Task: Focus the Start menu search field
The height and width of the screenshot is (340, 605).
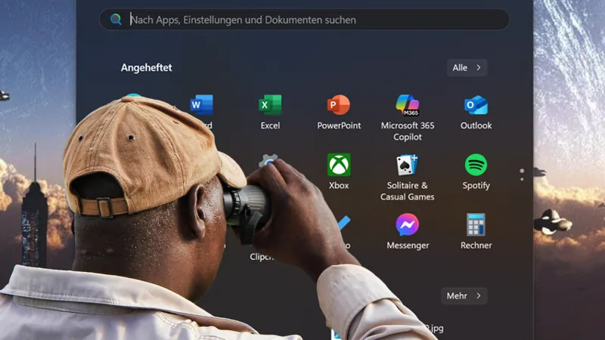Action: (305, 20)
